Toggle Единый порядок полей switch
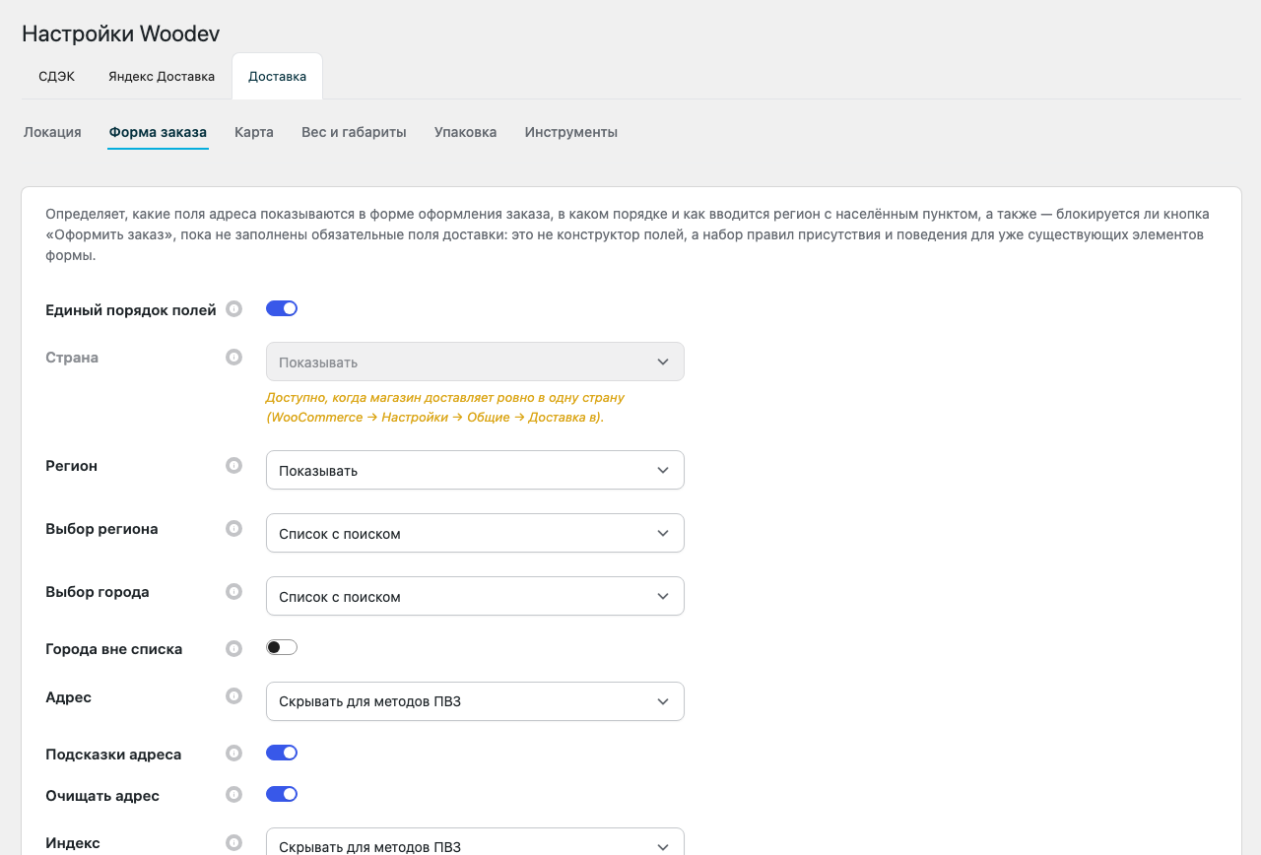 282,308
